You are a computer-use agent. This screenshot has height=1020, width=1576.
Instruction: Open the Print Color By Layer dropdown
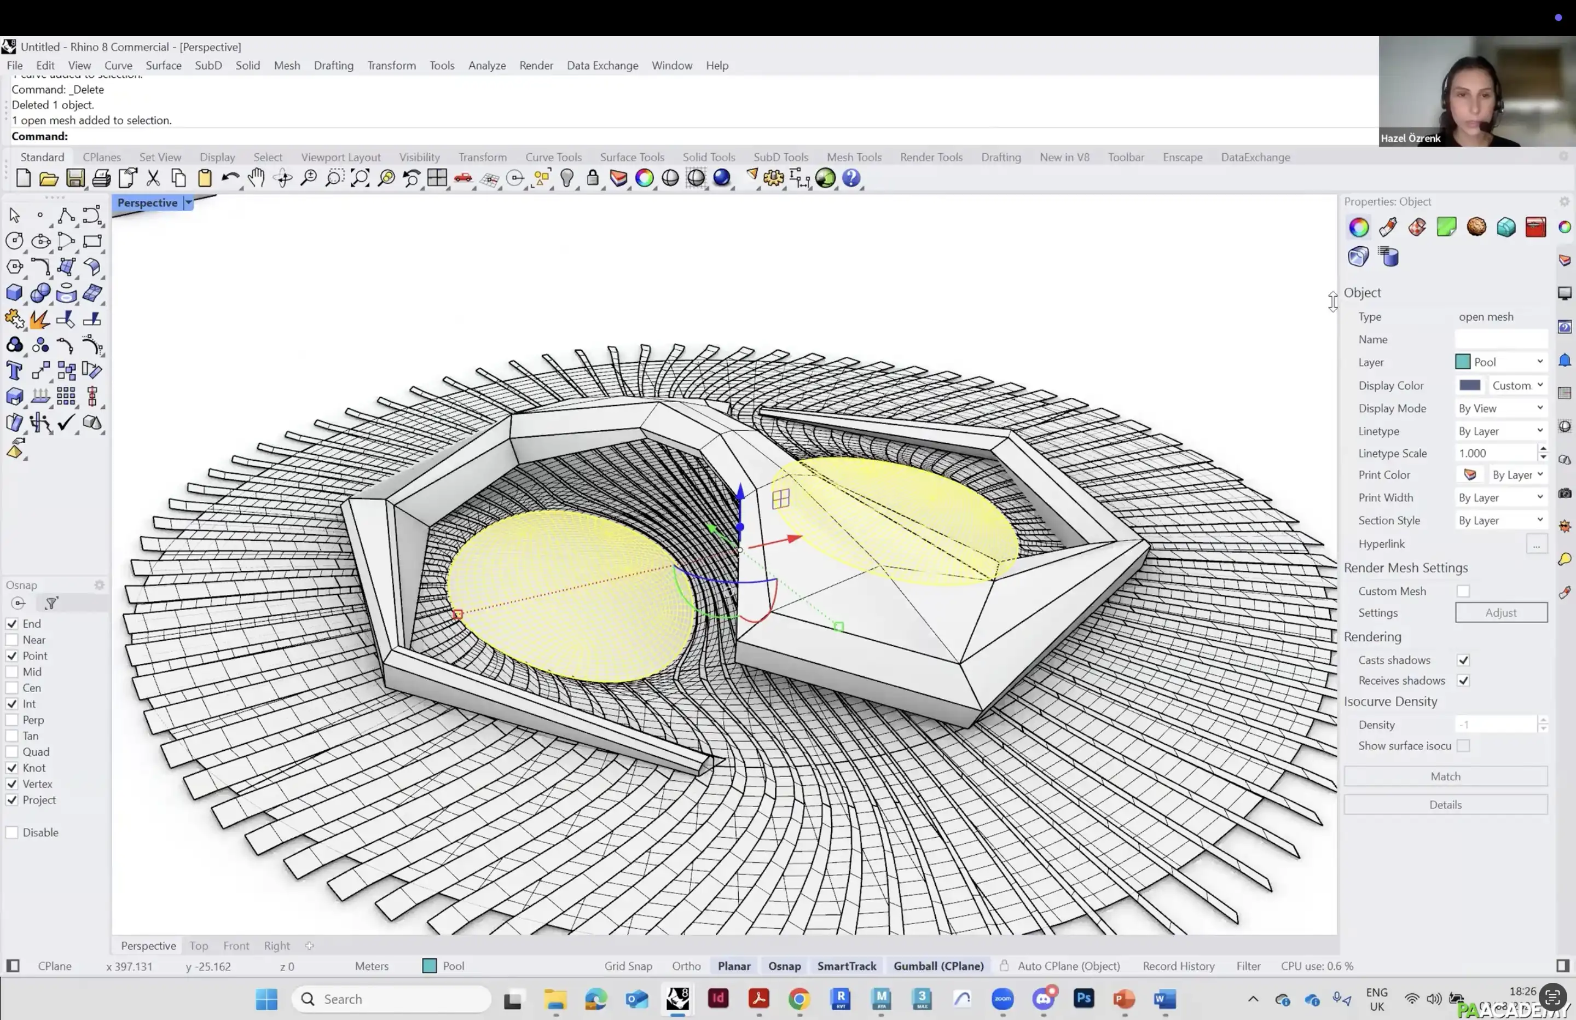(1518, 475)
